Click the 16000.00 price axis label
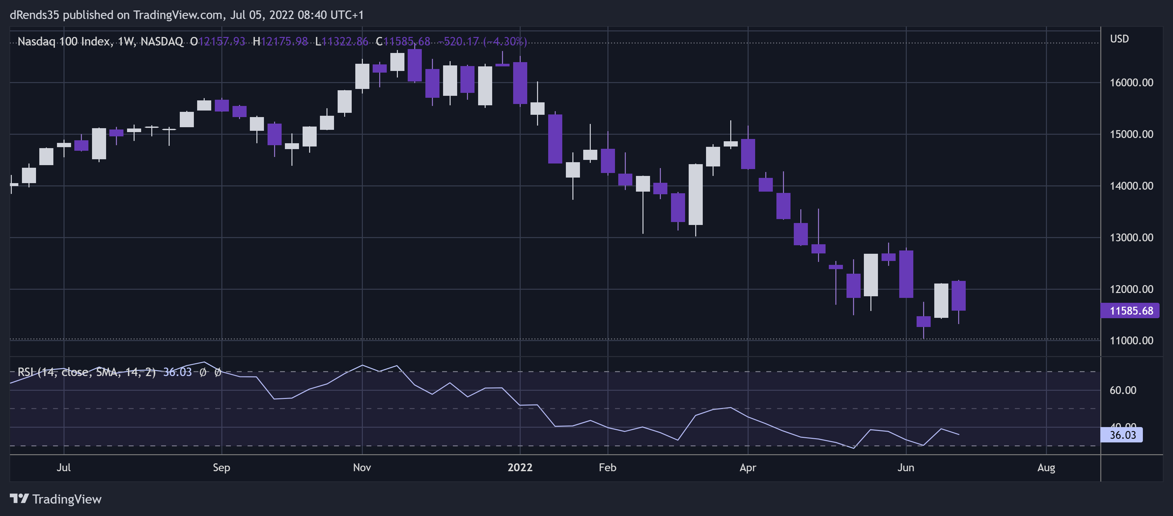This screenshot has height=516, width=1173. [x=1131, y=83]
